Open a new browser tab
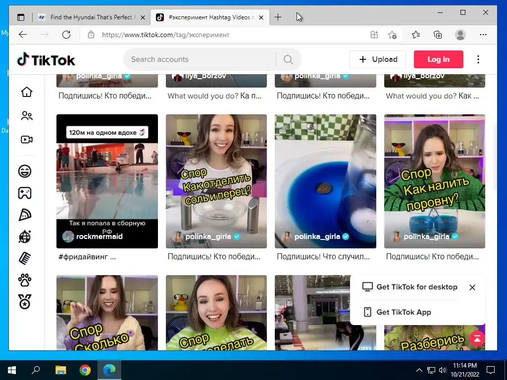Image resolution: width=507 pixels, height=380 pixels. coord(278,17)
